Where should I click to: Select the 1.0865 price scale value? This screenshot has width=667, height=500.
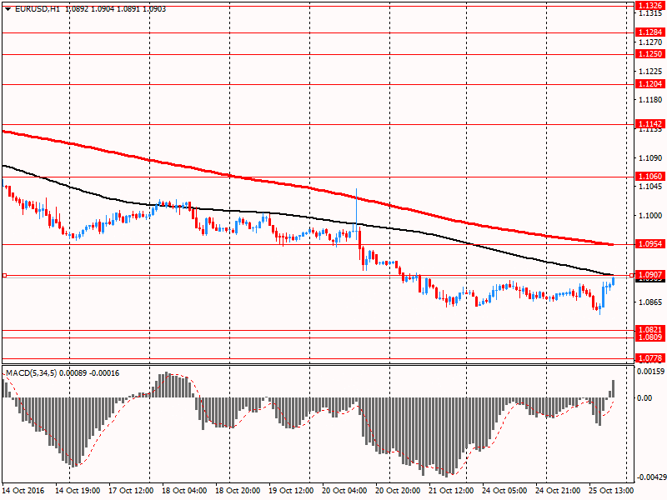(x=650, y=302)
